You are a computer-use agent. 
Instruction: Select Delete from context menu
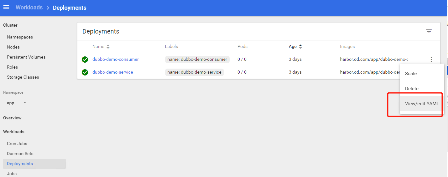(422, 89)
